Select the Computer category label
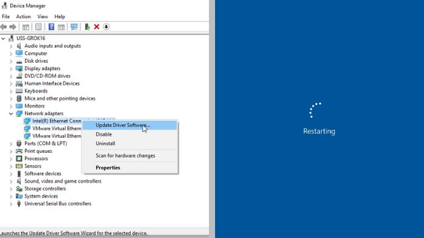424x238 pixels. pyautogui.click(x=36, y=54)
